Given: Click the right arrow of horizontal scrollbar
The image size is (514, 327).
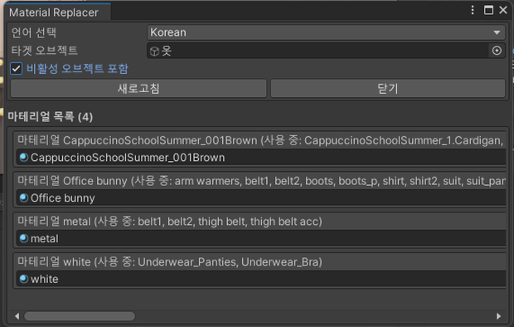Looking at the screenshot, I should tap(498, 316).
